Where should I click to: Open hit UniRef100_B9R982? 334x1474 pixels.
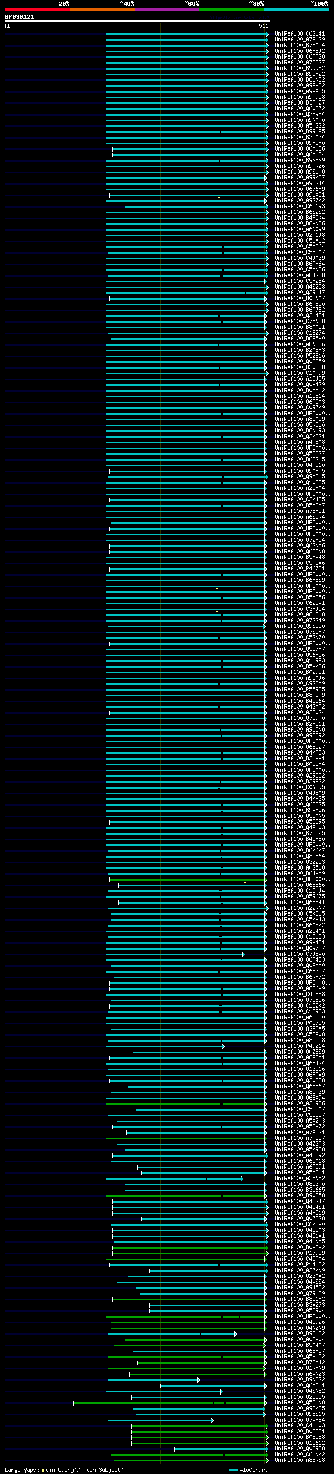tap(300, 68)
